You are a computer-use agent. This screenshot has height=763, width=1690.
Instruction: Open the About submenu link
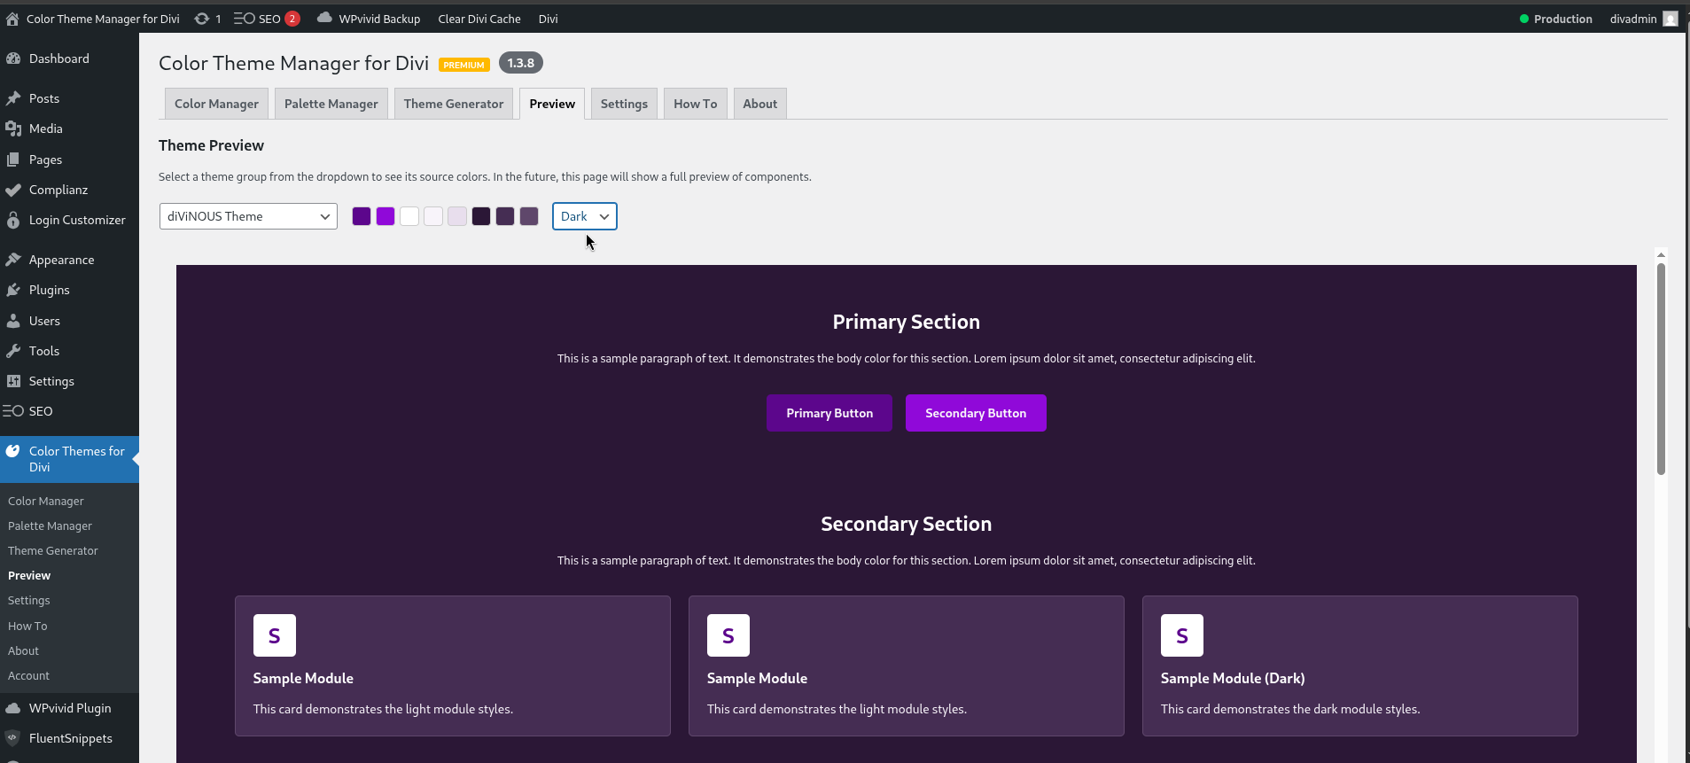click(23, 650)
